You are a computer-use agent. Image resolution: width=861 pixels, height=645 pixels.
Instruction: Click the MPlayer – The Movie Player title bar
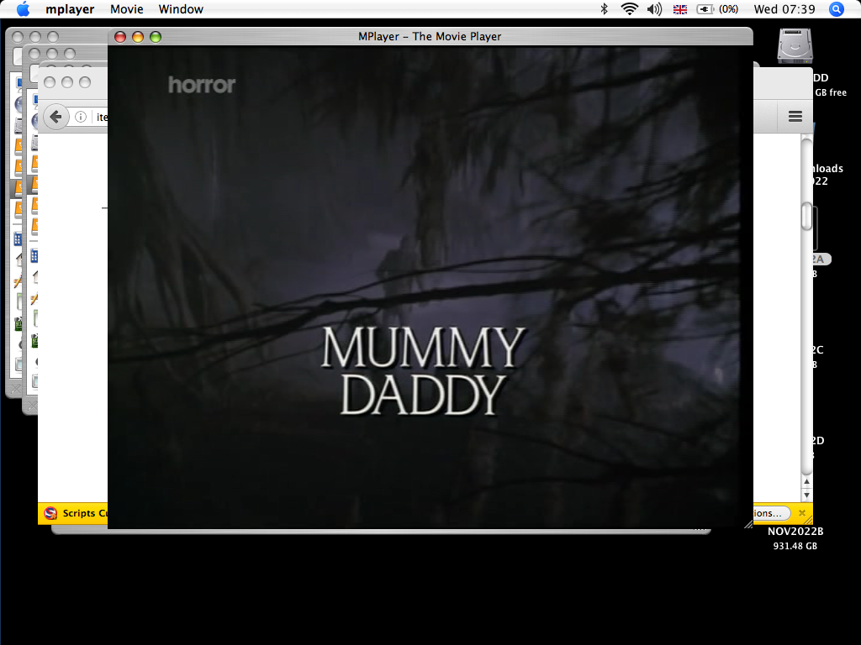[x=430, y=36]
